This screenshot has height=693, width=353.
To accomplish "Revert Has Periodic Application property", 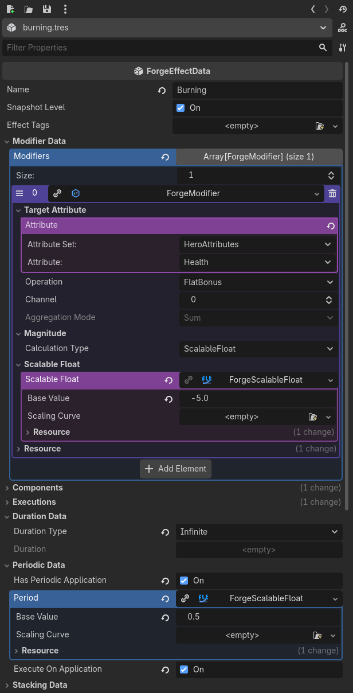I will click(166, 581).
